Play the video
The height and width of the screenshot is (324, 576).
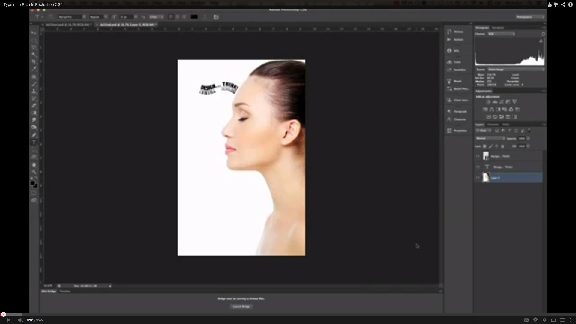(8, 320)
